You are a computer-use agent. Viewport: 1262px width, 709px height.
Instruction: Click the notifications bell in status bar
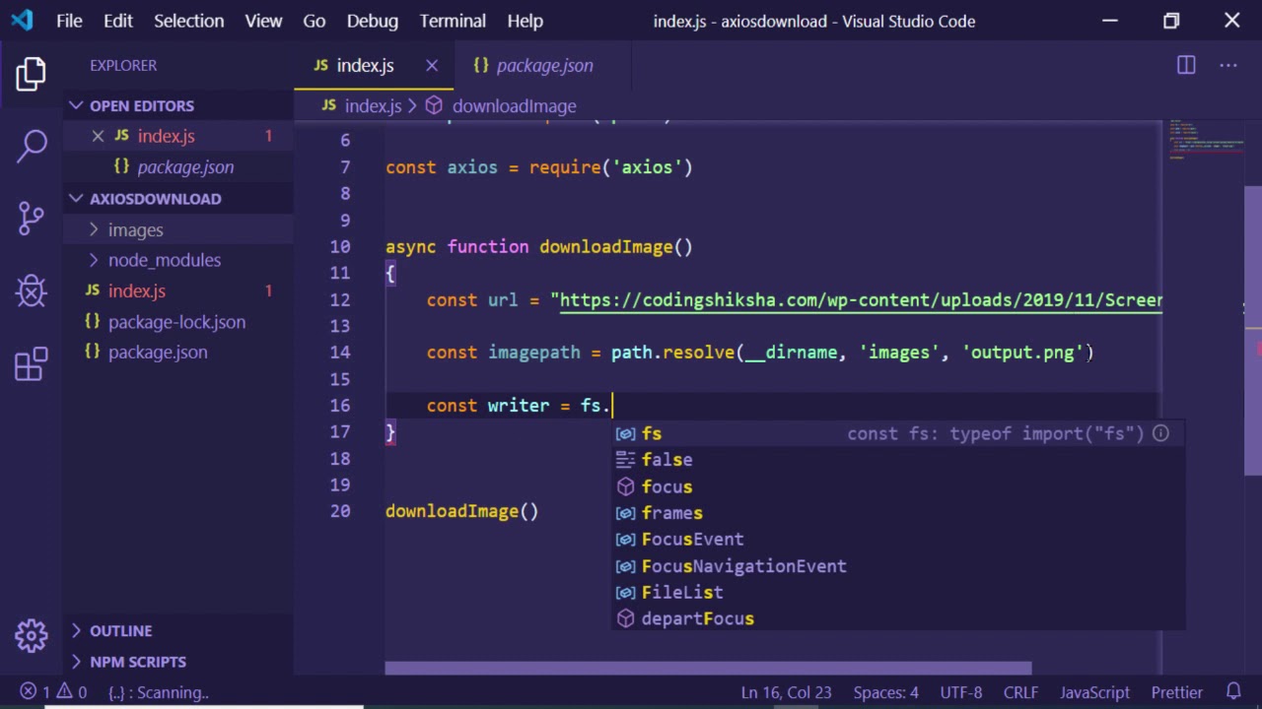pyautogui.click(x=1233, y=692)
